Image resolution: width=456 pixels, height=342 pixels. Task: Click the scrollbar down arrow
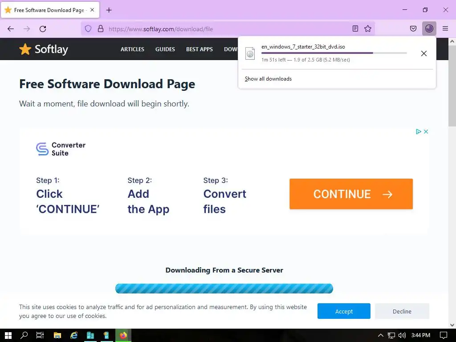point(452,325)
